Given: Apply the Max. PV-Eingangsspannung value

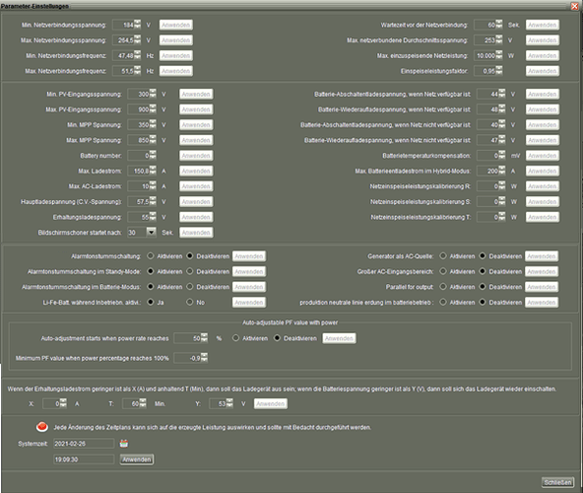Looking at the screenshot, I should (x=196, y=109).
